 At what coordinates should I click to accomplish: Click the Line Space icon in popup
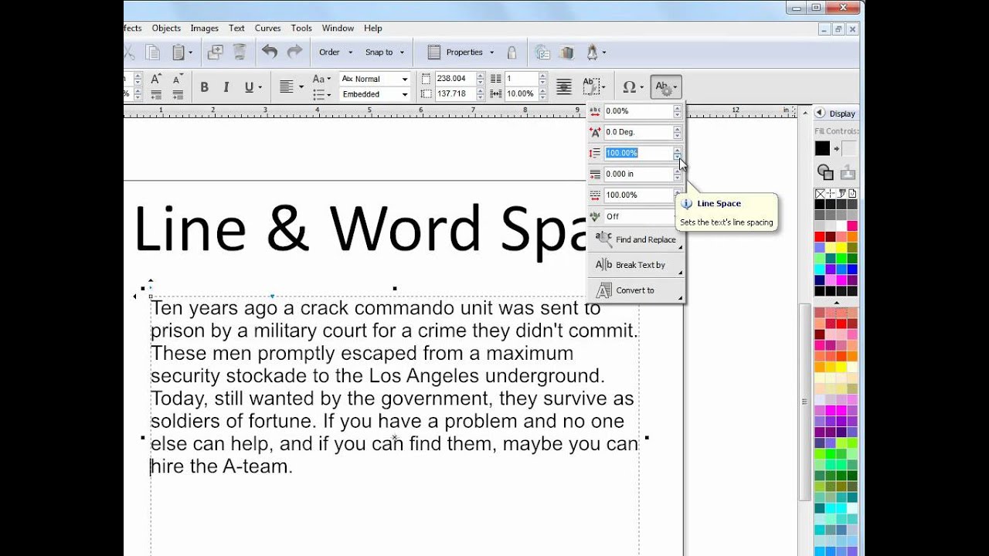pyautogui.click(x=595, y=153)
